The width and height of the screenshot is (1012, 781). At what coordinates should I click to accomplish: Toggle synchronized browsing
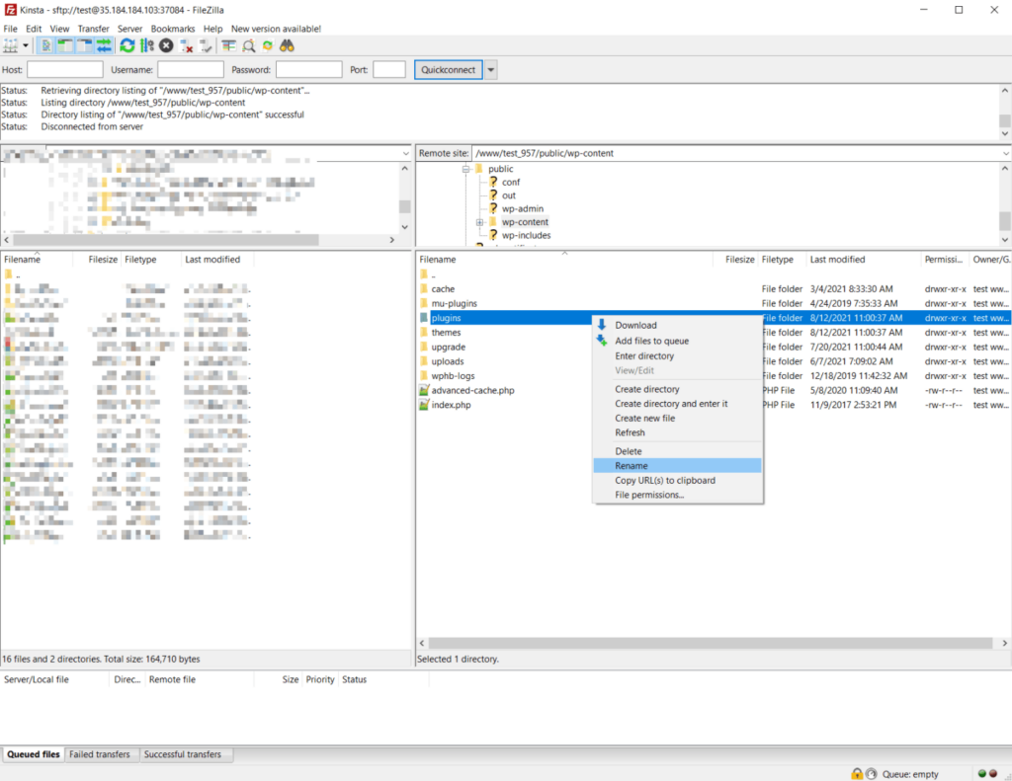click(269, 46)
